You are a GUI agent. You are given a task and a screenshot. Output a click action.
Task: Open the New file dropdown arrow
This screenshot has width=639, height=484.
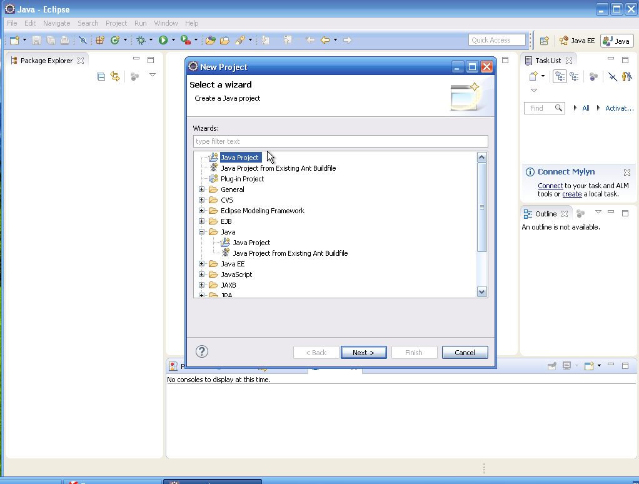[x=24, y=40]
